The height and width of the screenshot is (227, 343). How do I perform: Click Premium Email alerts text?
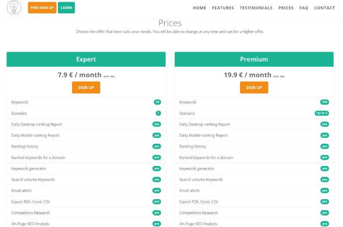[x=190, y=191]
